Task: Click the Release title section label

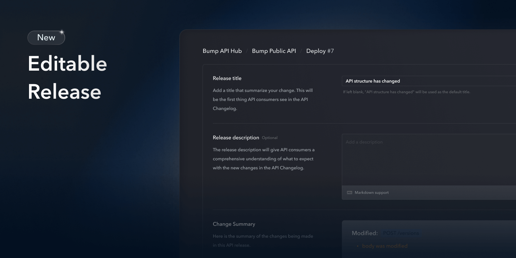Action: pyautogui.click(x=227, y=78)
